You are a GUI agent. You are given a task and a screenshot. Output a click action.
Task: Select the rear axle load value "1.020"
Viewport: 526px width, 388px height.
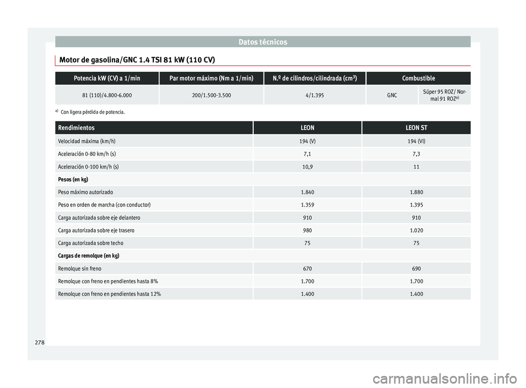pyautogui.click(x=416, y=231)
